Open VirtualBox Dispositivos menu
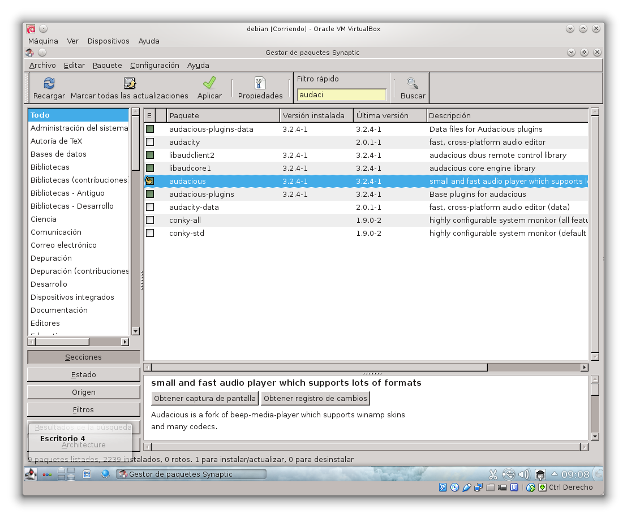Viewport: 627px width, 518px height. 108,41
